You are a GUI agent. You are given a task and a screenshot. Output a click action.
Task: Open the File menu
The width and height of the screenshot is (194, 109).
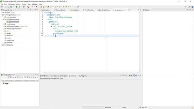tap(2, 4)
